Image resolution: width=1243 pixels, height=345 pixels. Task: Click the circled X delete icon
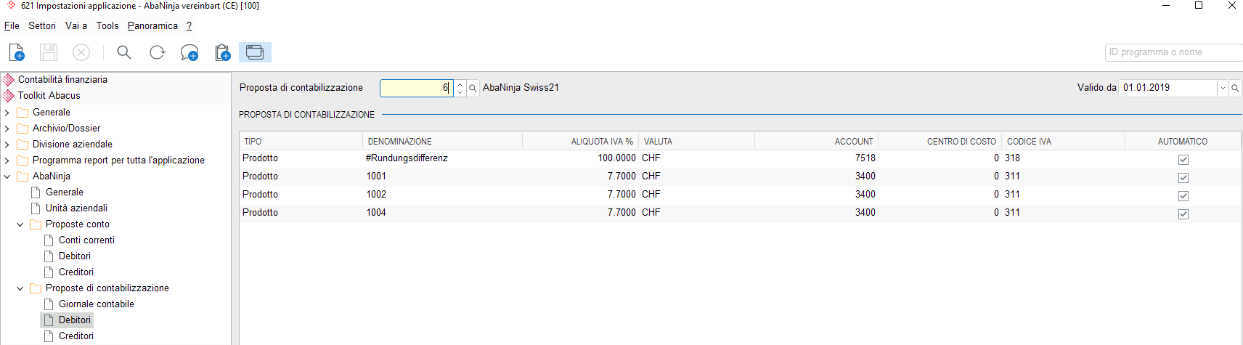pyautogui.click(x=81, y=52)
